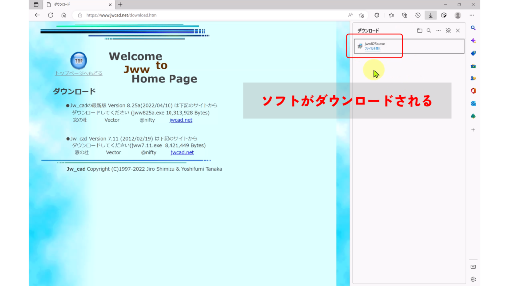Close the ダウンロード tab
509x286 pixels.
(x=110, y=5)
